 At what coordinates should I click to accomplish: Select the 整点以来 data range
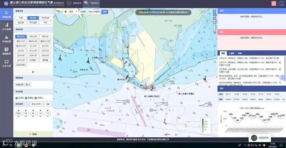coord(21,37)
